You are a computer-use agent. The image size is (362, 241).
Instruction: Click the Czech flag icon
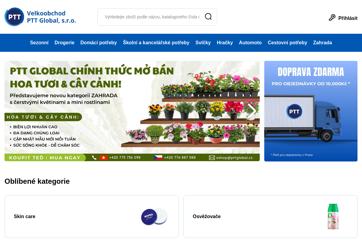point(158,157)
